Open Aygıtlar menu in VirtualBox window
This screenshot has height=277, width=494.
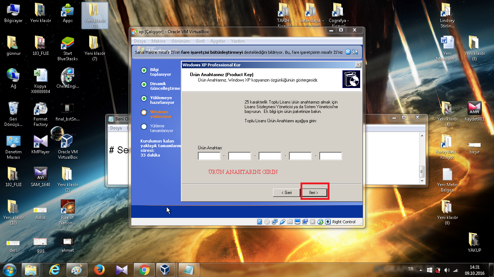click(x=218, y=41)
